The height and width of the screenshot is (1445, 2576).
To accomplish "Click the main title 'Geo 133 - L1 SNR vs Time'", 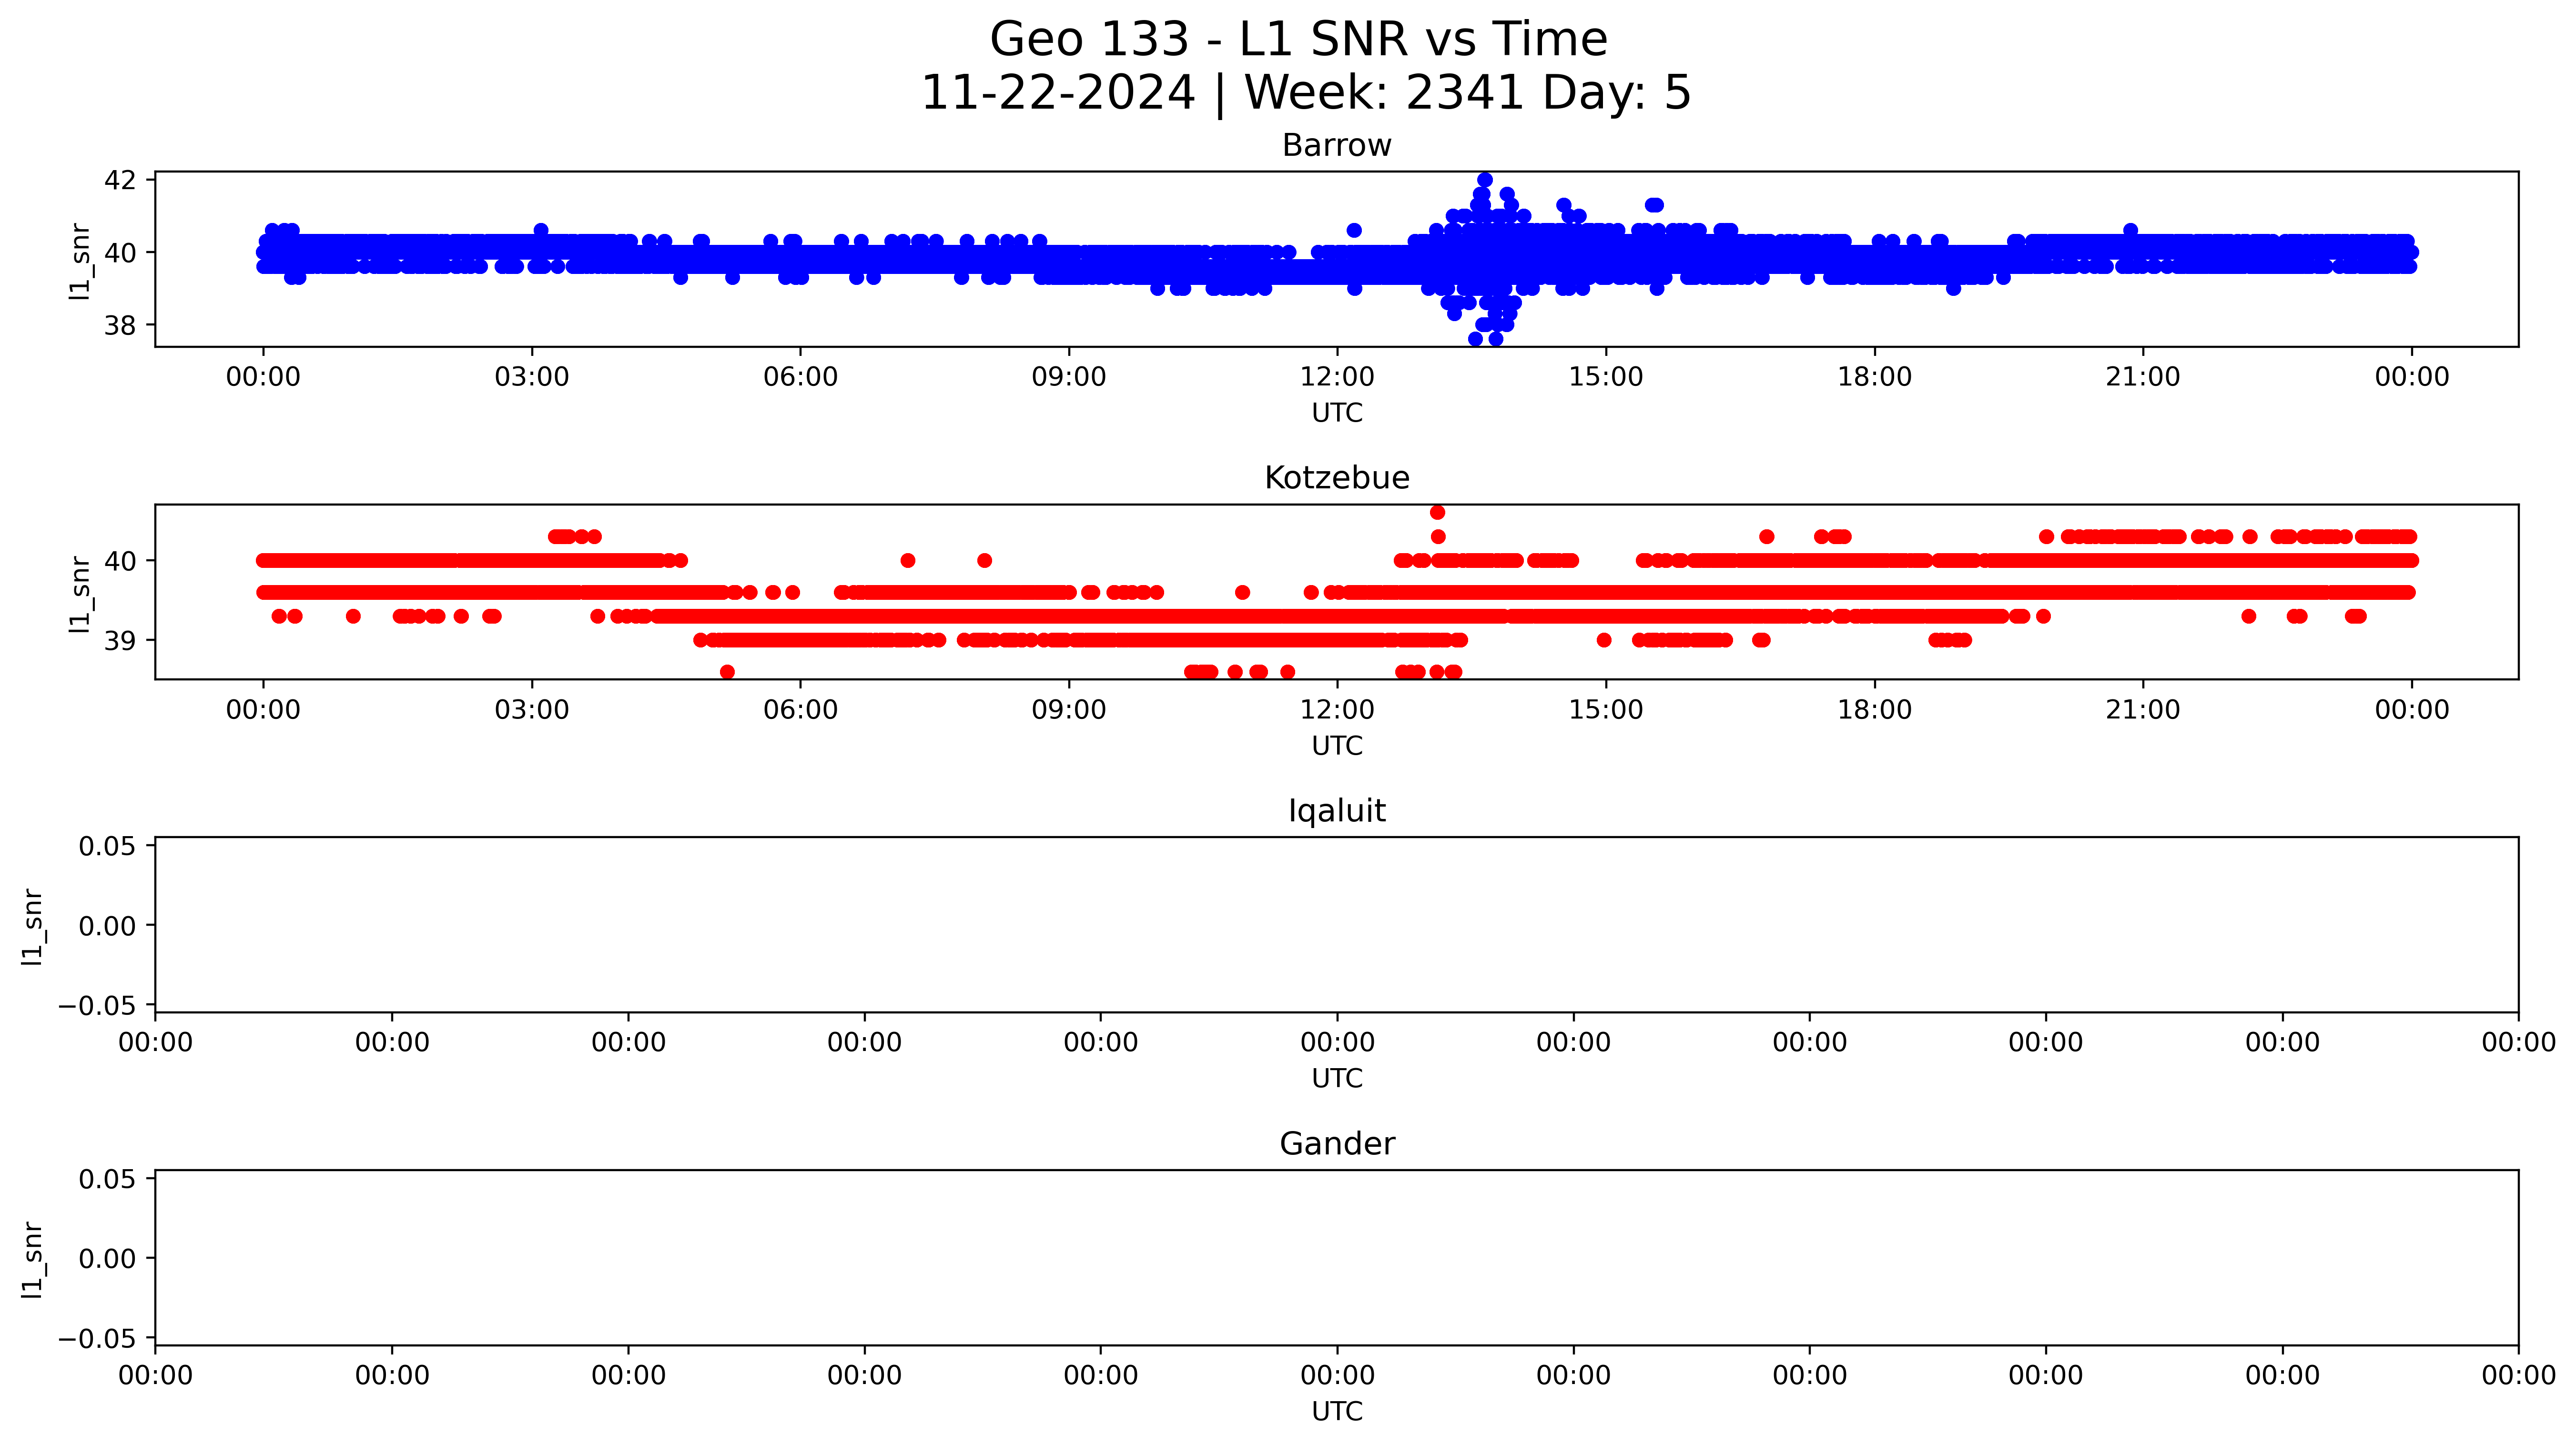I will tap(1298, 40).
